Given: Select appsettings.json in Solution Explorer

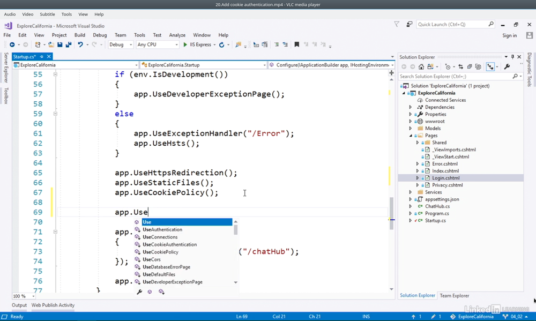Looking at the screenshot, I should pyautogui.click(x=442, y=199).
